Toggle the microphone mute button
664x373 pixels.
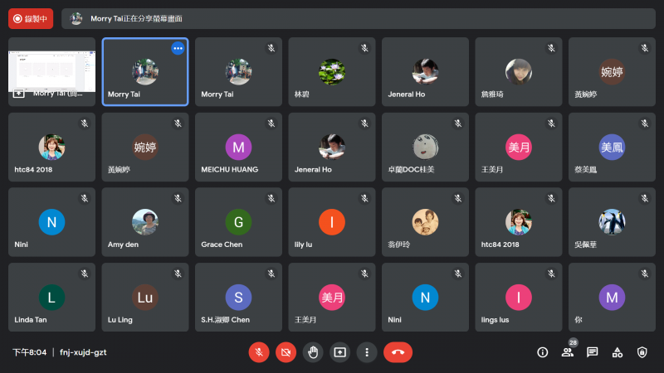tap(259, 352)
